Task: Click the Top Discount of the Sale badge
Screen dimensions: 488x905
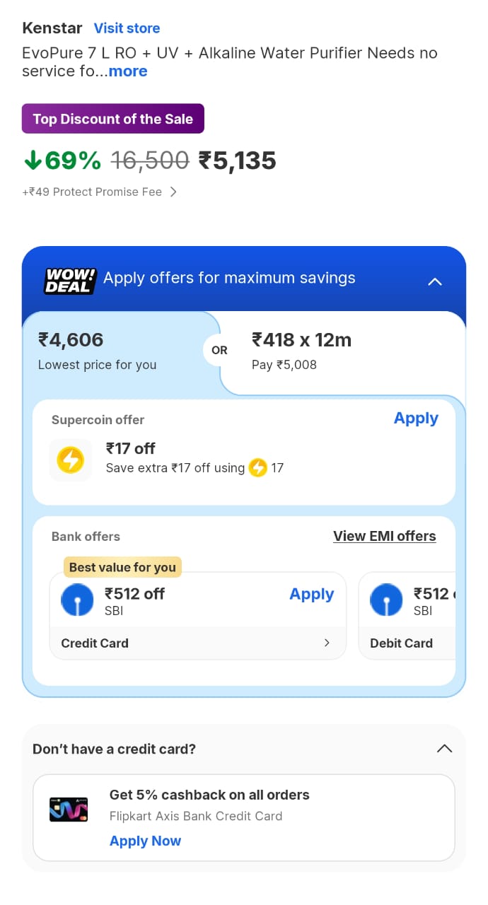Action: 113,119
